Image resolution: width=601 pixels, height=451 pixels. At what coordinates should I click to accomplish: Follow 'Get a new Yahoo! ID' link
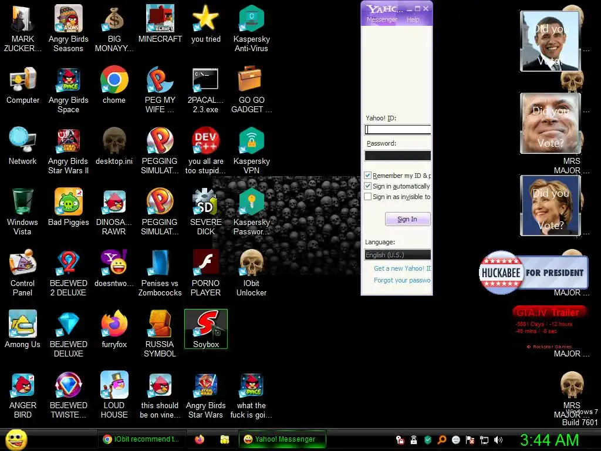403,268
